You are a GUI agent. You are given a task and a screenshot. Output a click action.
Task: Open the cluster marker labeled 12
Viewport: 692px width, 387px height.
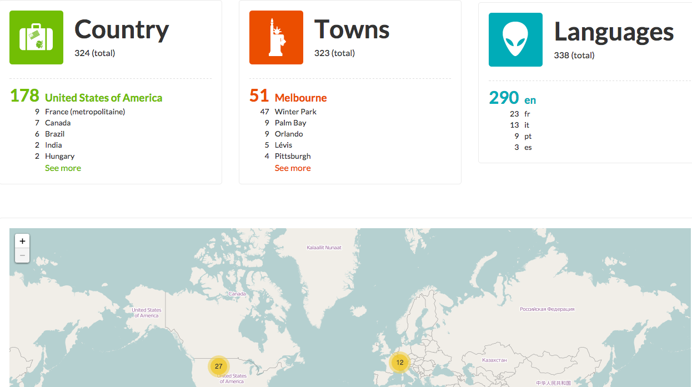pos(400,362)
